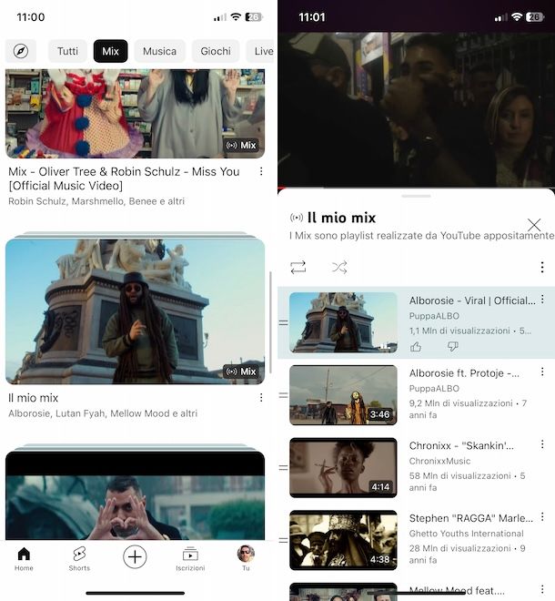The image size is (555, 601).
Task: Tap the panel drag handle bar
Action: tap(416, 196)
